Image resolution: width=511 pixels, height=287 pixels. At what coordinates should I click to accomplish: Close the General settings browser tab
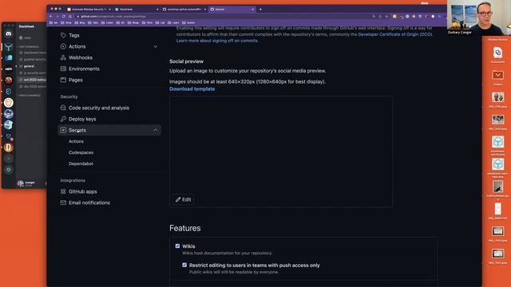pyautogui.click(x=253, y=10)
